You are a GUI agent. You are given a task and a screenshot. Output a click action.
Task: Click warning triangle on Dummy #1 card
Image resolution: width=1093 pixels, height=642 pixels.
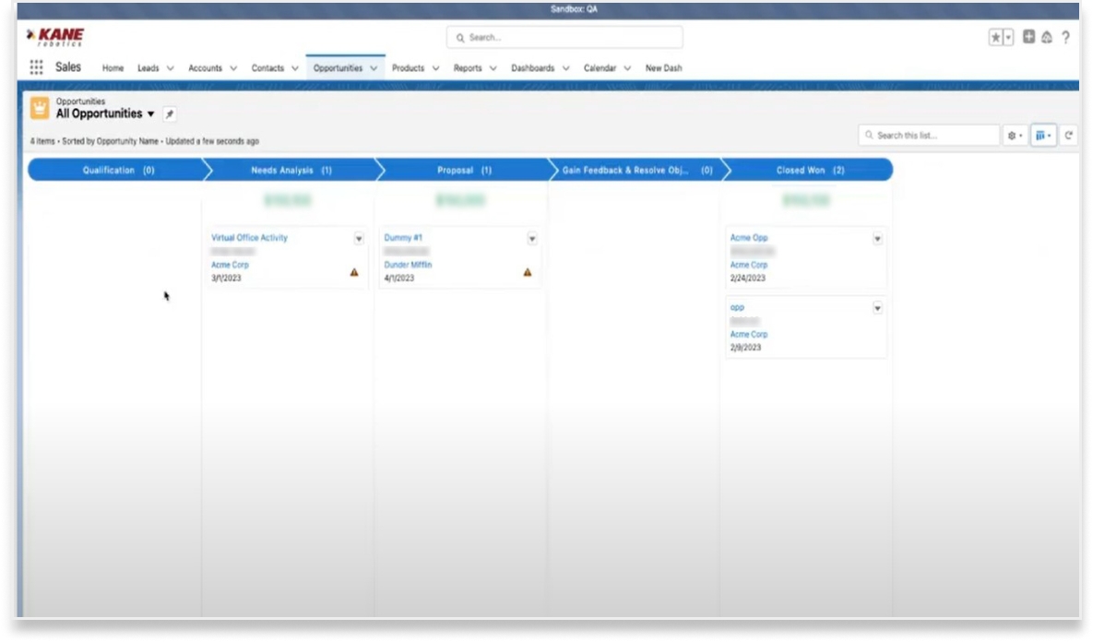tap(528, 272)
